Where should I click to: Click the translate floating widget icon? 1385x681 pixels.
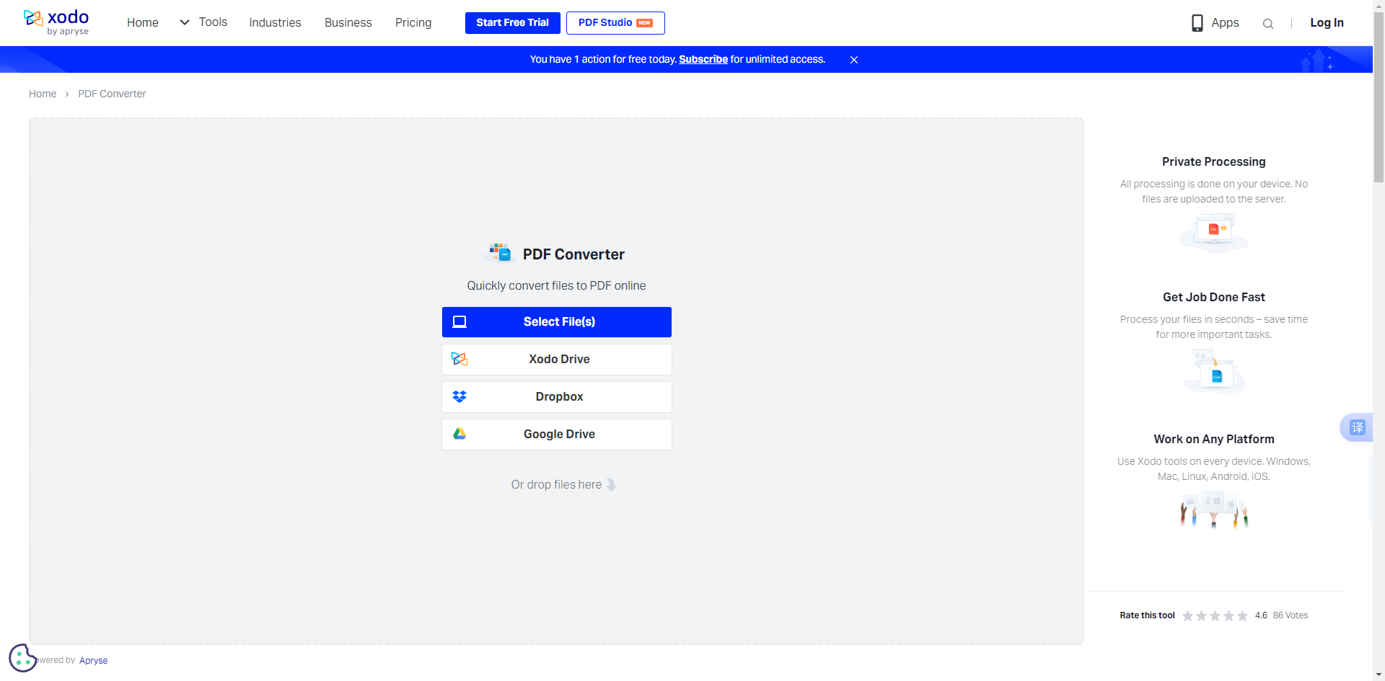1357,427
